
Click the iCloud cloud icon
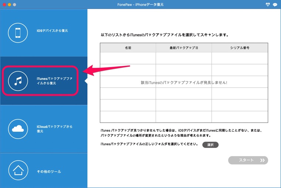coord(18,129)
